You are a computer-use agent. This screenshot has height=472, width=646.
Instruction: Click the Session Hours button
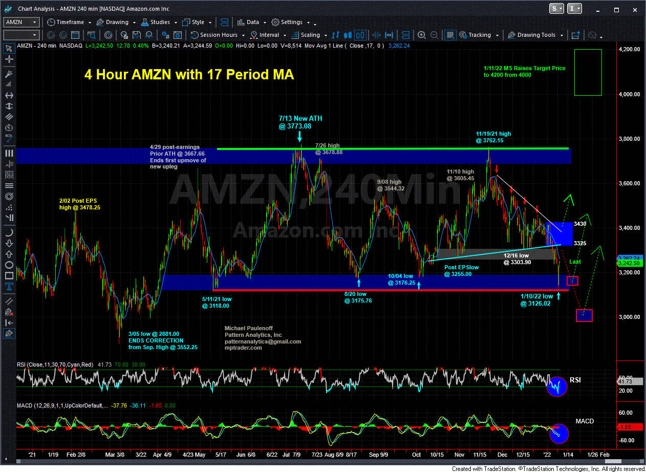tap(213, 35)
